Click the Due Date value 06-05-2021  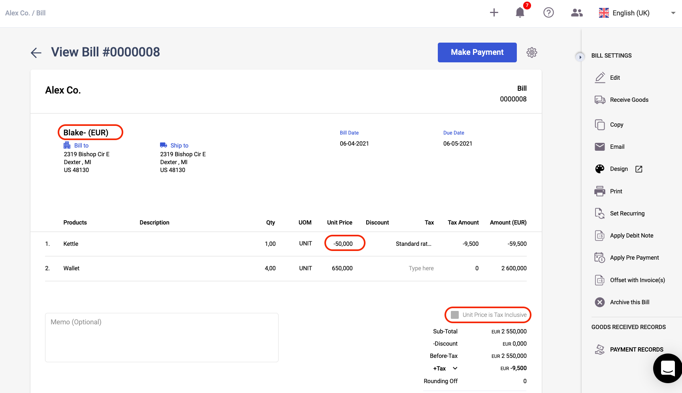coord(458,144)
